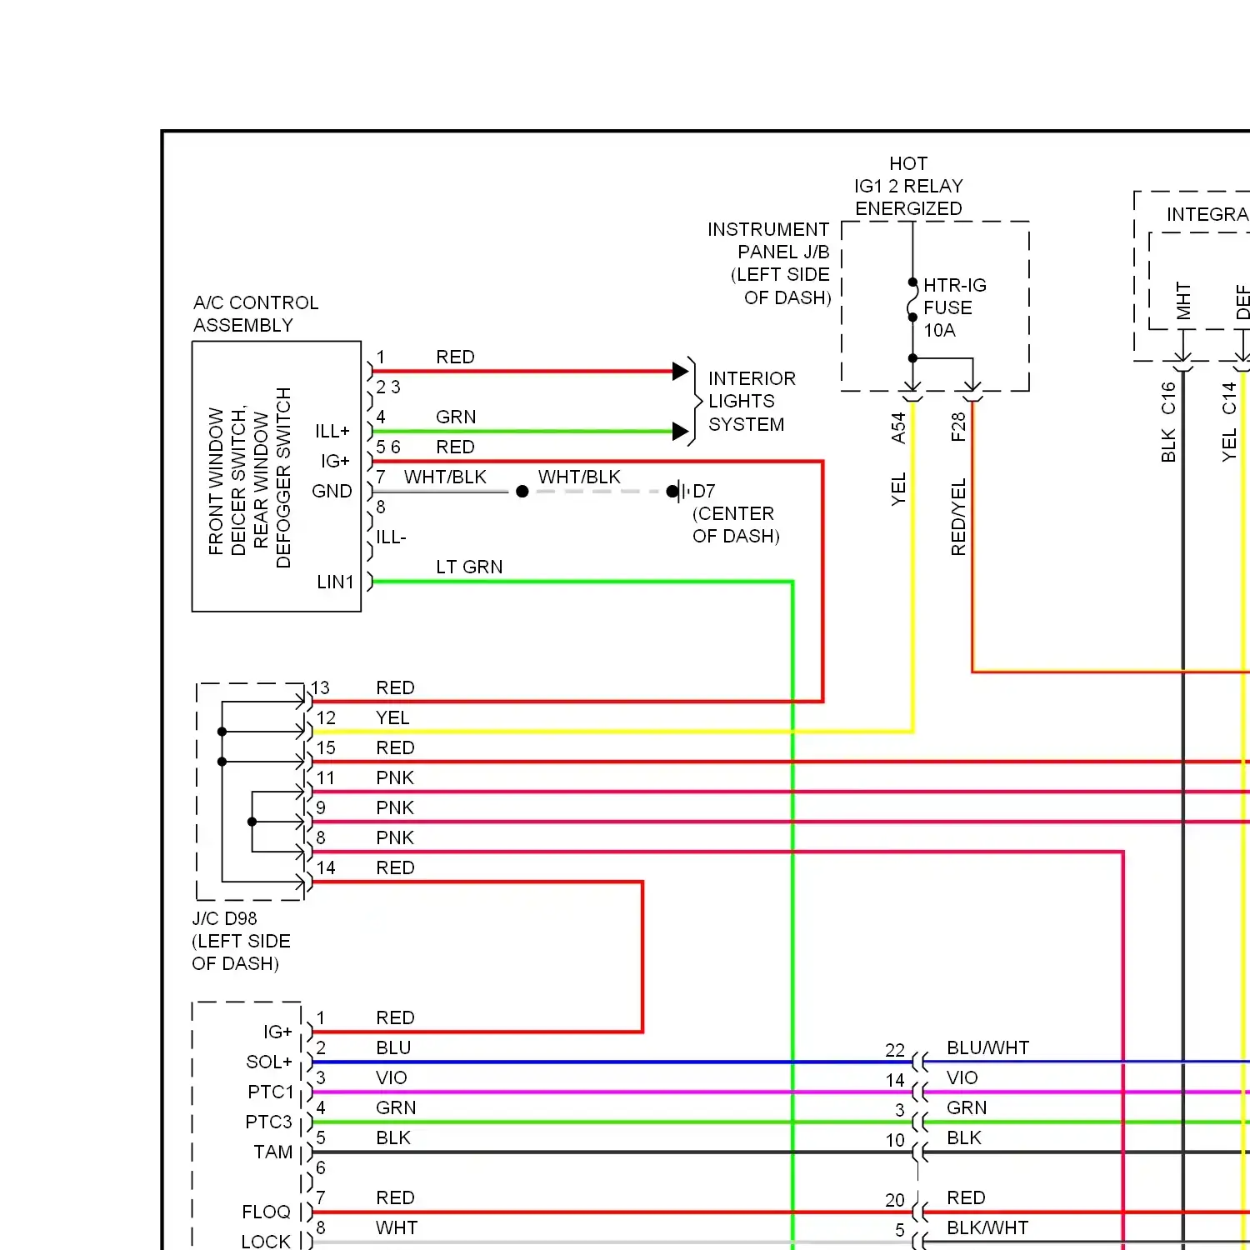The height and width of the screenshot is (1250, 1250).
Task: Click the GND terminal label
Action: click(332, 491)
